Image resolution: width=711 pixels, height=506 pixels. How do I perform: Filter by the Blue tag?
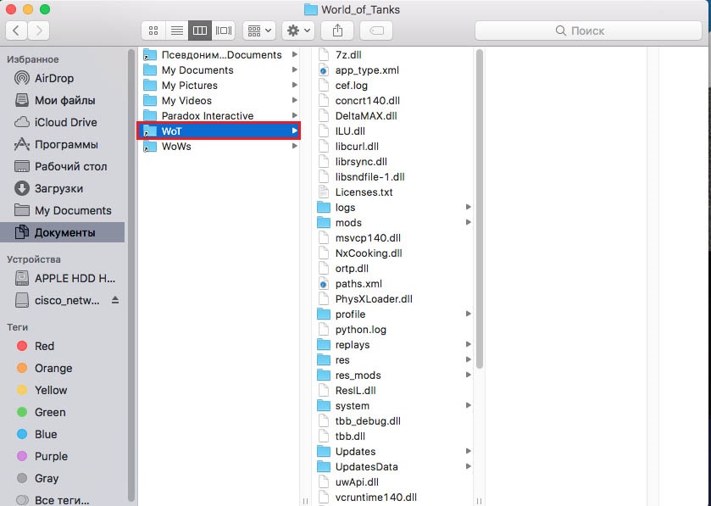click(63, 434)
